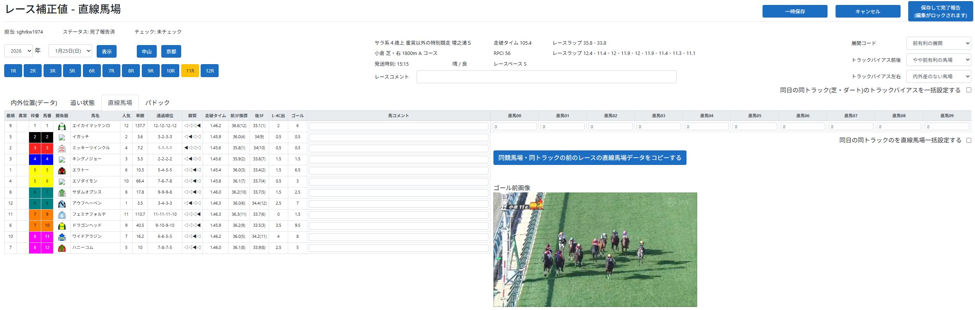Open the 展開コード dropdown
The height and width of the screenshot is (310, 975).
pos(938,43)
